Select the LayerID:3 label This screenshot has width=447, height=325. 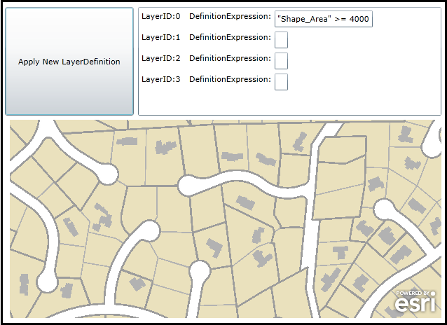click(160, 79)
